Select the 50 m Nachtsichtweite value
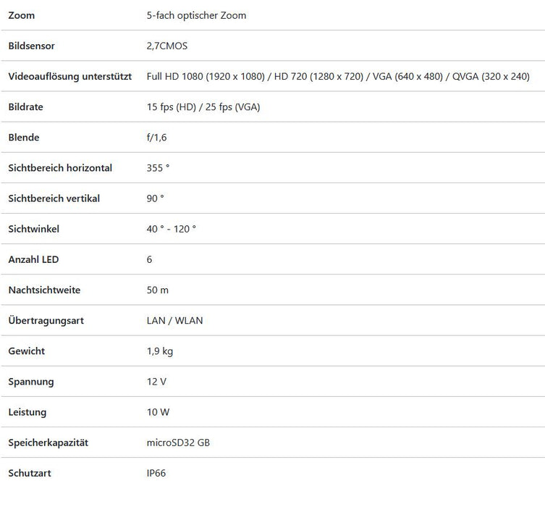This screenshot has width=545, height=507. [157, 290]
